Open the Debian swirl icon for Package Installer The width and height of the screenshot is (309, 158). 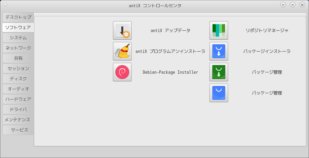[x=122, y=72]
